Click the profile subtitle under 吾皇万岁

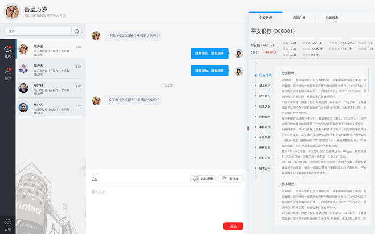pyautogui.click(x=44, y=15)
